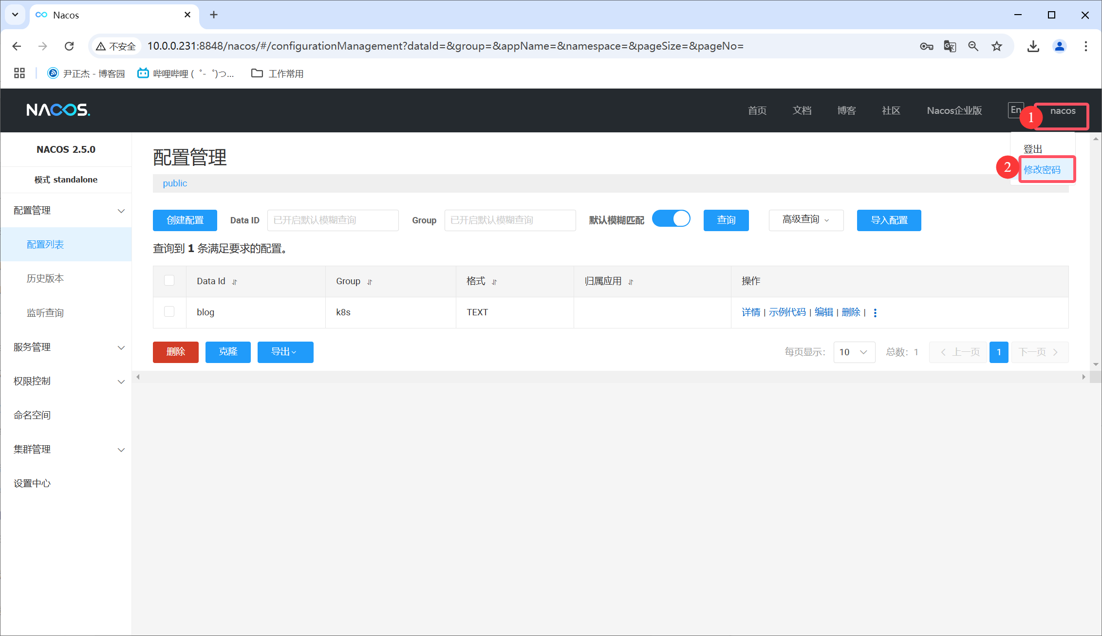Click the three-dot more actions icon in blog row
Image resolution: width=1102 pixels, height=636 pixels.
pyautogui.click(x=875, y=313)
